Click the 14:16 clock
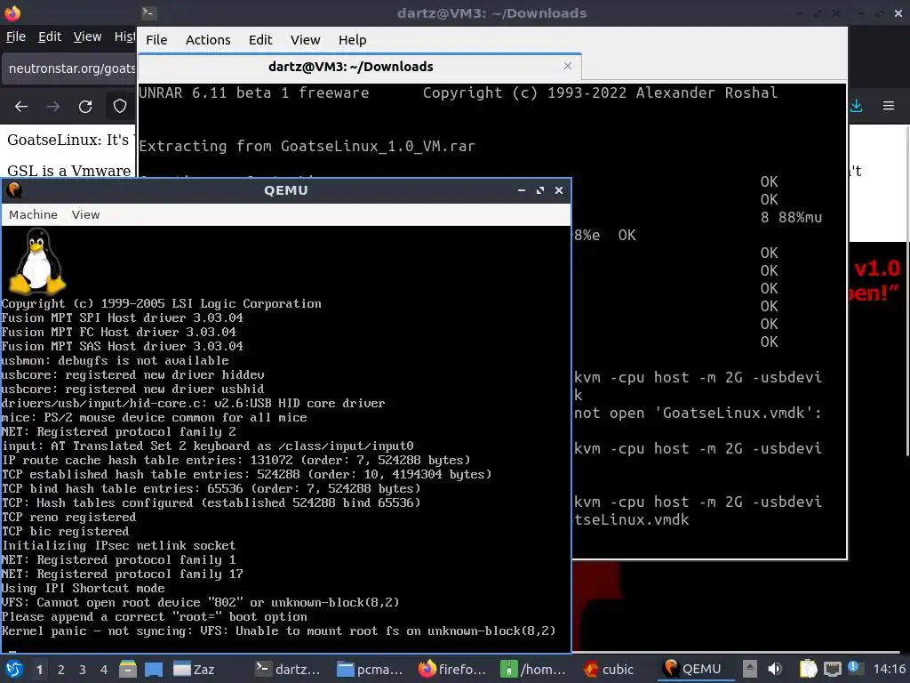Viewport: 910px width, 683px height. [x=889, y=669]
